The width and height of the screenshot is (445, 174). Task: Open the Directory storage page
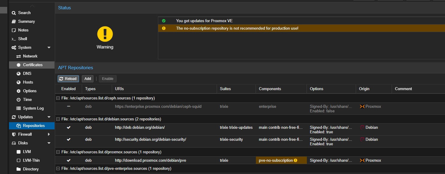32,169
